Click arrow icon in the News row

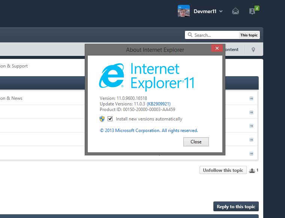(251, 98)
